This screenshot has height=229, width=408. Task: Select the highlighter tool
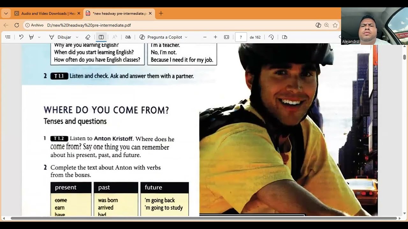click(x=31, y=37)
